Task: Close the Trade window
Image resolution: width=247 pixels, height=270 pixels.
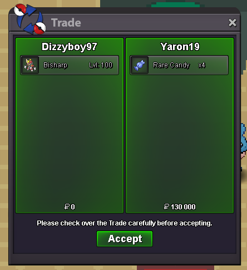Action: tap(233, 23)
